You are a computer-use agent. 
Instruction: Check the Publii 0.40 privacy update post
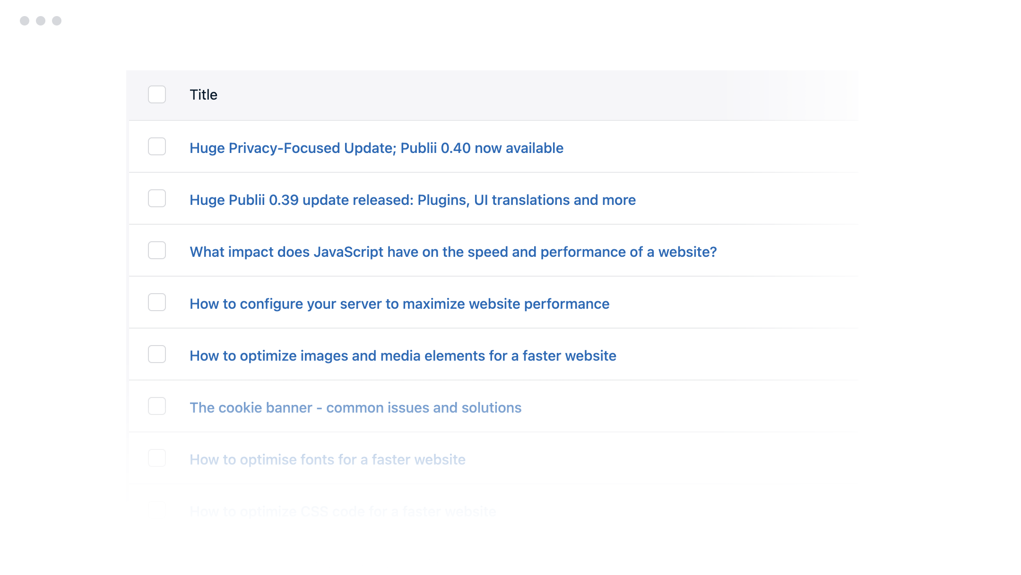(x=157, y=146)
